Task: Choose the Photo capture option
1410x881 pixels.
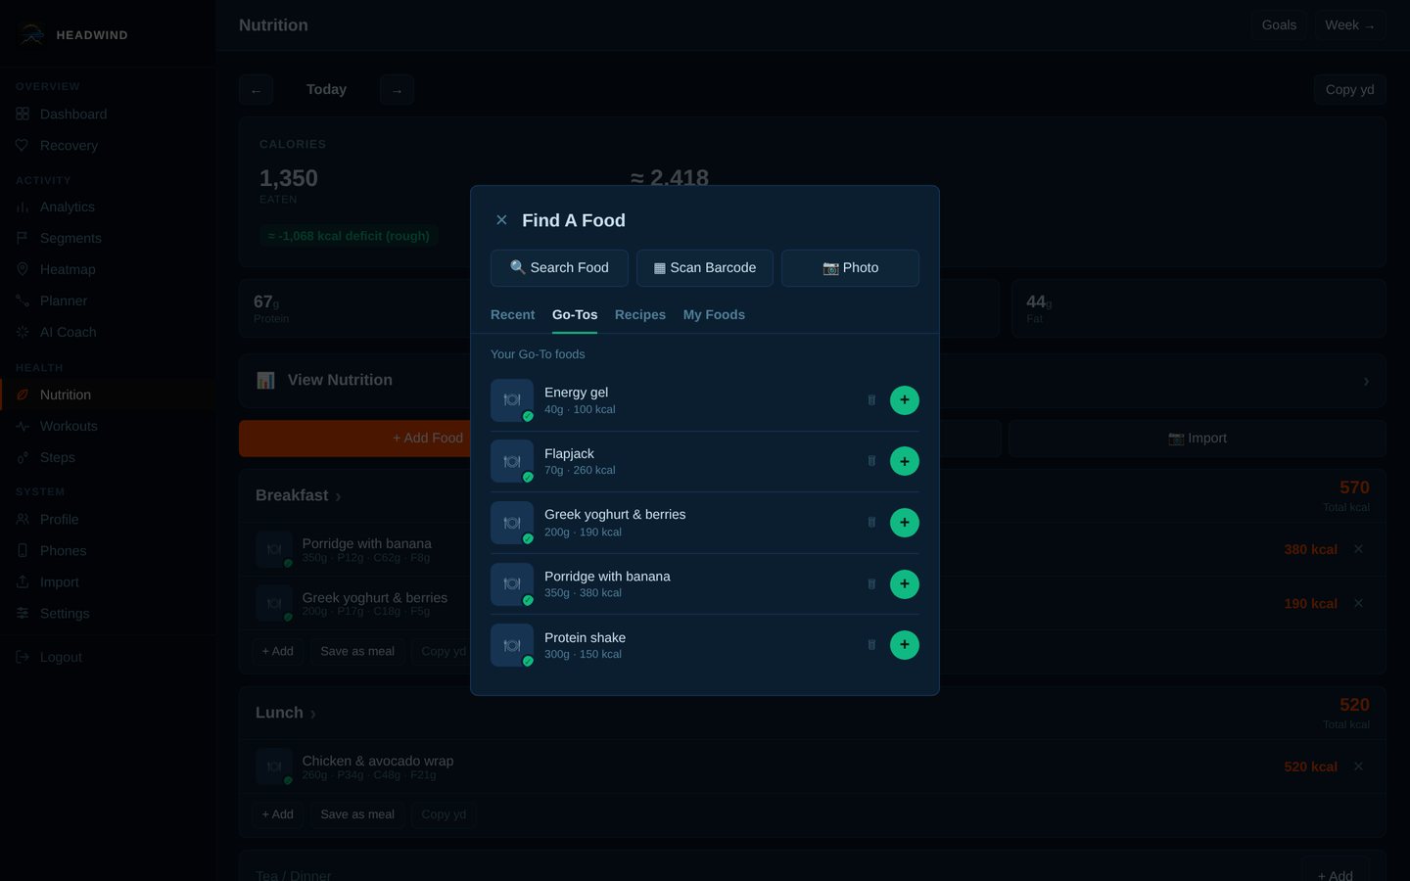Action: click(x=850, y=268)
